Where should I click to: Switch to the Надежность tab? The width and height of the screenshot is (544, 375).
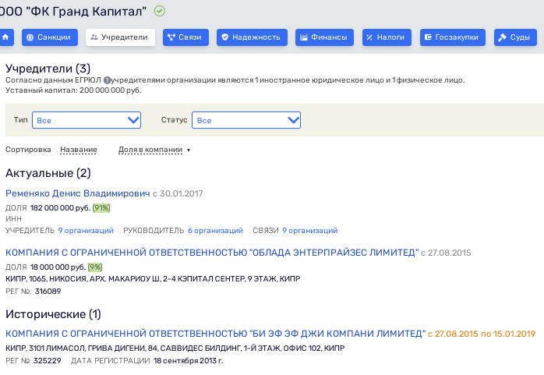click(252, 37)
